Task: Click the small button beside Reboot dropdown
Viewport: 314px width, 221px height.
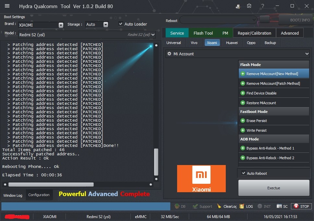Action: pos(265,20)
